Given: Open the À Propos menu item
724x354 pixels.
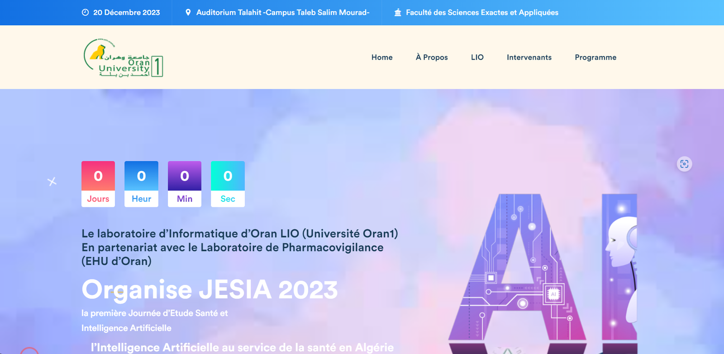Looking at the screenshot, I should 432,57.
